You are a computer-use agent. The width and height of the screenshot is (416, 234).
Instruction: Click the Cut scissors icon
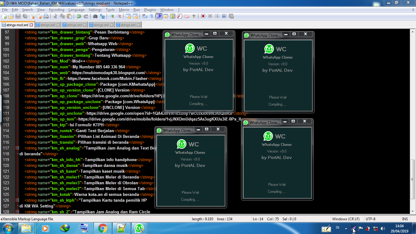click(x=55, y=16)
